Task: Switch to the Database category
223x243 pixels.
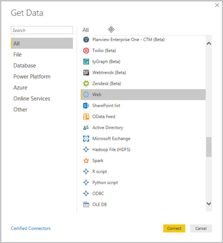Action: point(25,66)
